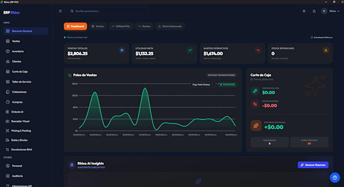Screen dimensions: 344x187
Task: Collapse sidebar with hamburger menu icon
Action: point(61,11)
